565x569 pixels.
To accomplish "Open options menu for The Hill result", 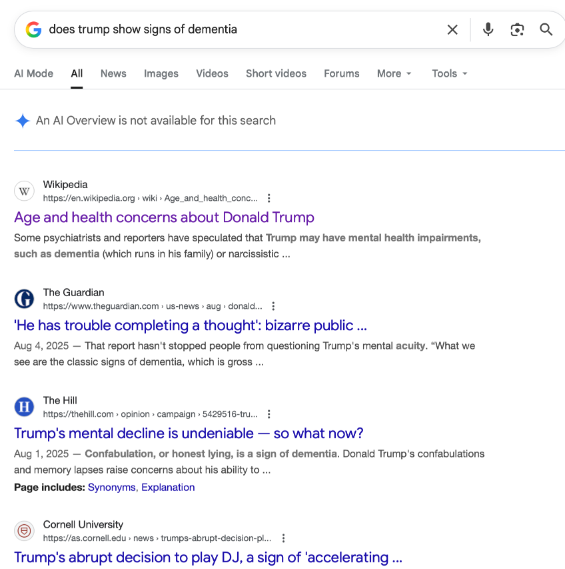I will pyautogui.click(x=269, y=414).
